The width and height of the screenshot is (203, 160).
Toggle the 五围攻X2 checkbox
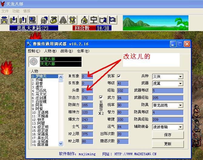click(101, 98)
